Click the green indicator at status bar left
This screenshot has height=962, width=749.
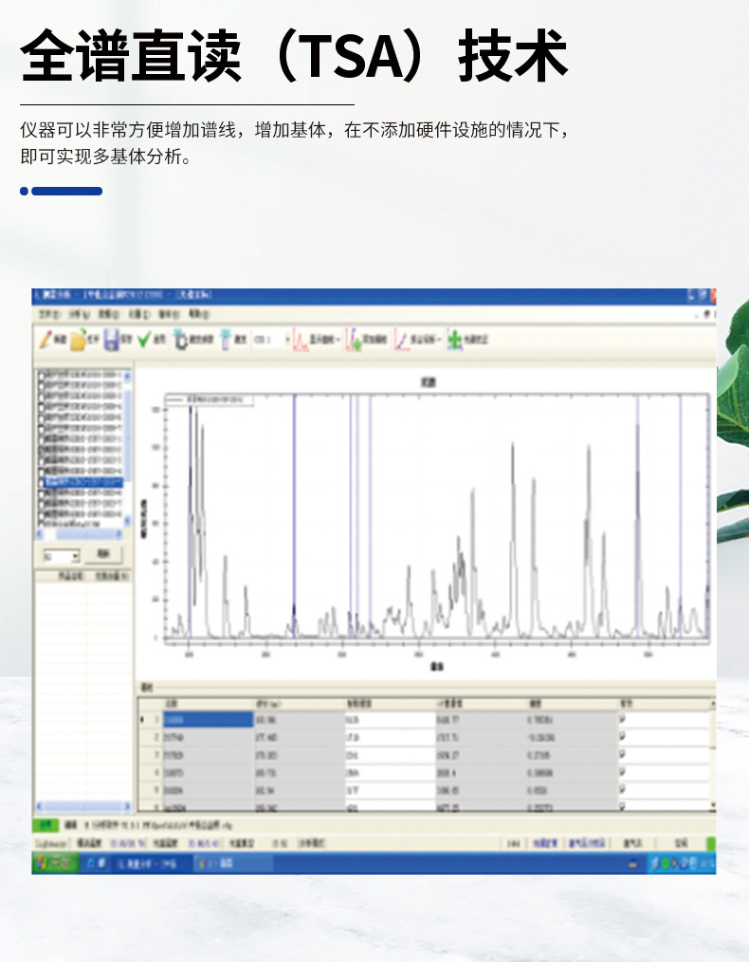(x=46, y=825)
